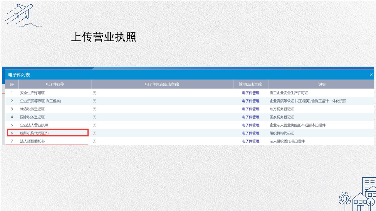The height and width of the screenshot is (211, 376).
Task: Click the 电子件列表(点击查看) column header
Action: [x=162, y=84]
